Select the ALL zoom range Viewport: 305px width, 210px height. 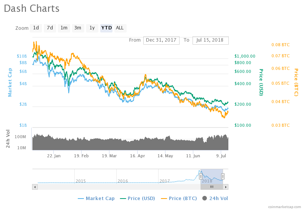[x=120, y=28]
